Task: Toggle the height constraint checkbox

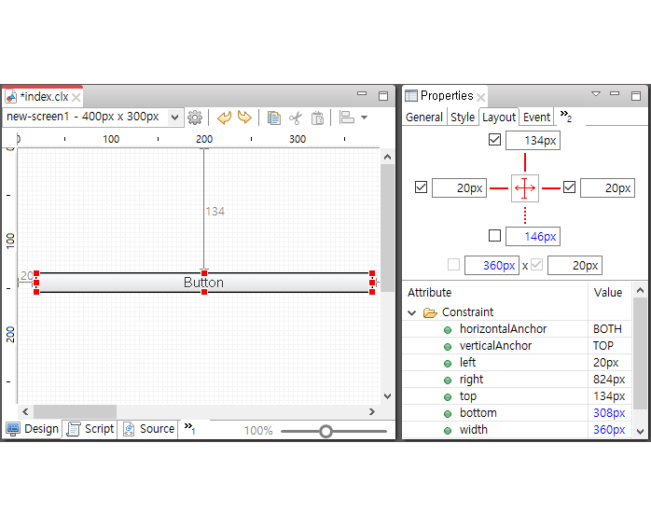Action: 537,265
